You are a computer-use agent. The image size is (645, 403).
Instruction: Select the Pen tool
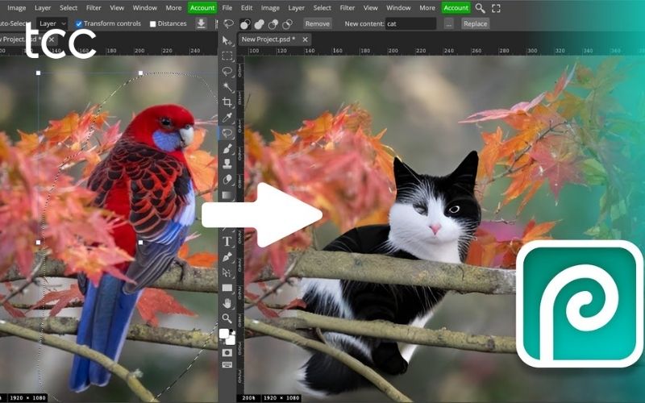(x=227, y=257)
